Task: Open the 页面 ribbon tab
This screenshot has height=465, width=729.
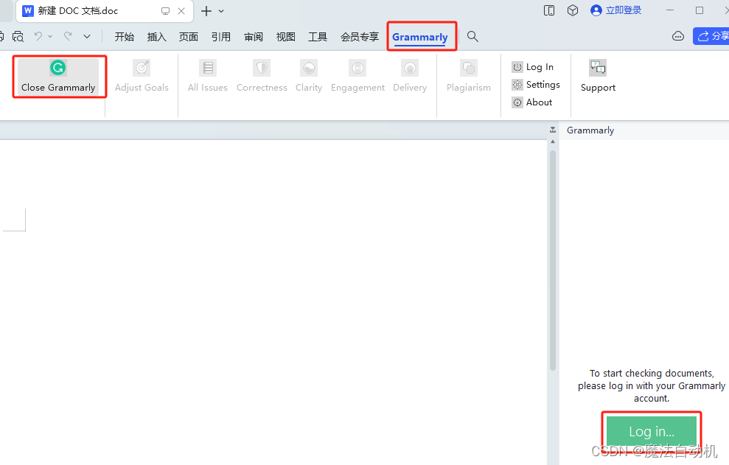Action: [x=189, y=37]
